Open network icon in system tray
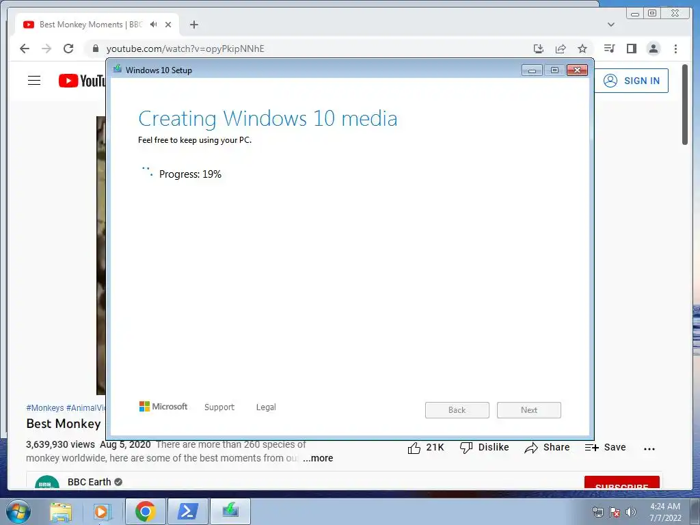 point(597,512)
